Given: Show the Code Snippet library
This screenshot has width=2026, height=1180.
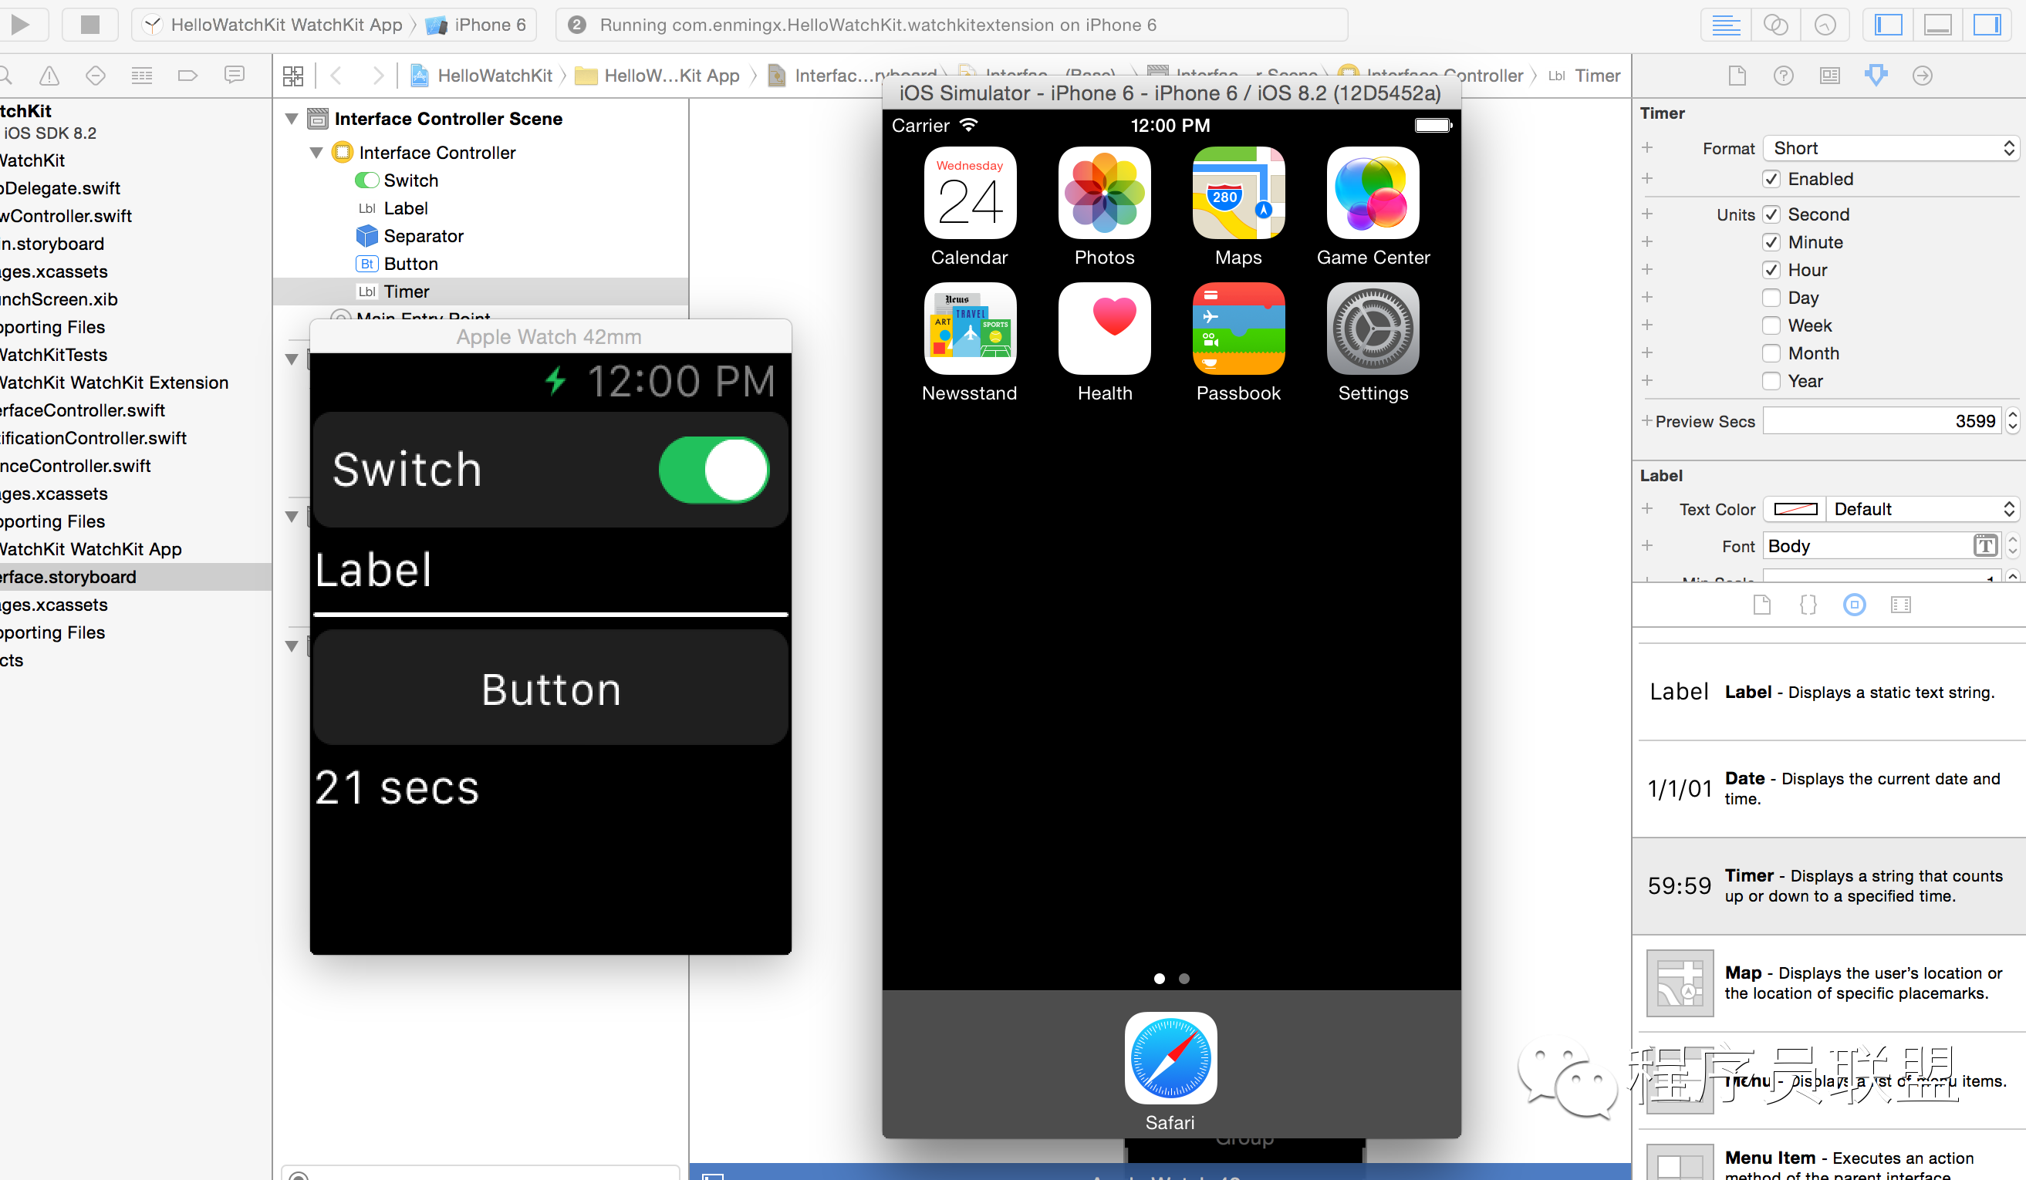Looking at the screenshot, I should click(x=1808, y=605).
